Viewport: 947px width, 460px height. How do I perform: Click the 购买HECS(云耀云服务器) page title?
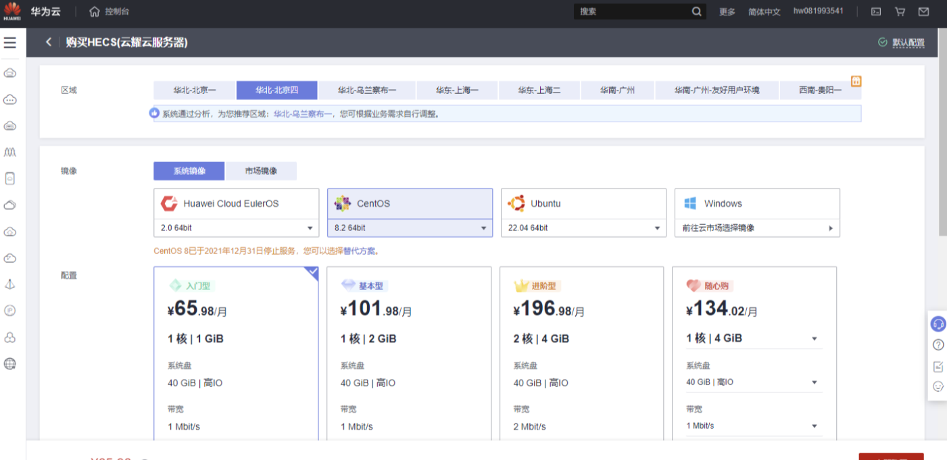coord(126,43)
